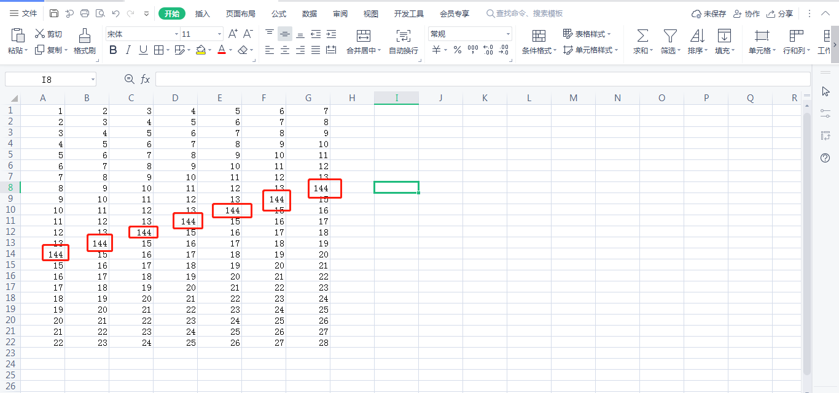Click the Print icon
Viewport: 839px width, 393px height.
(x=85, y=13)
